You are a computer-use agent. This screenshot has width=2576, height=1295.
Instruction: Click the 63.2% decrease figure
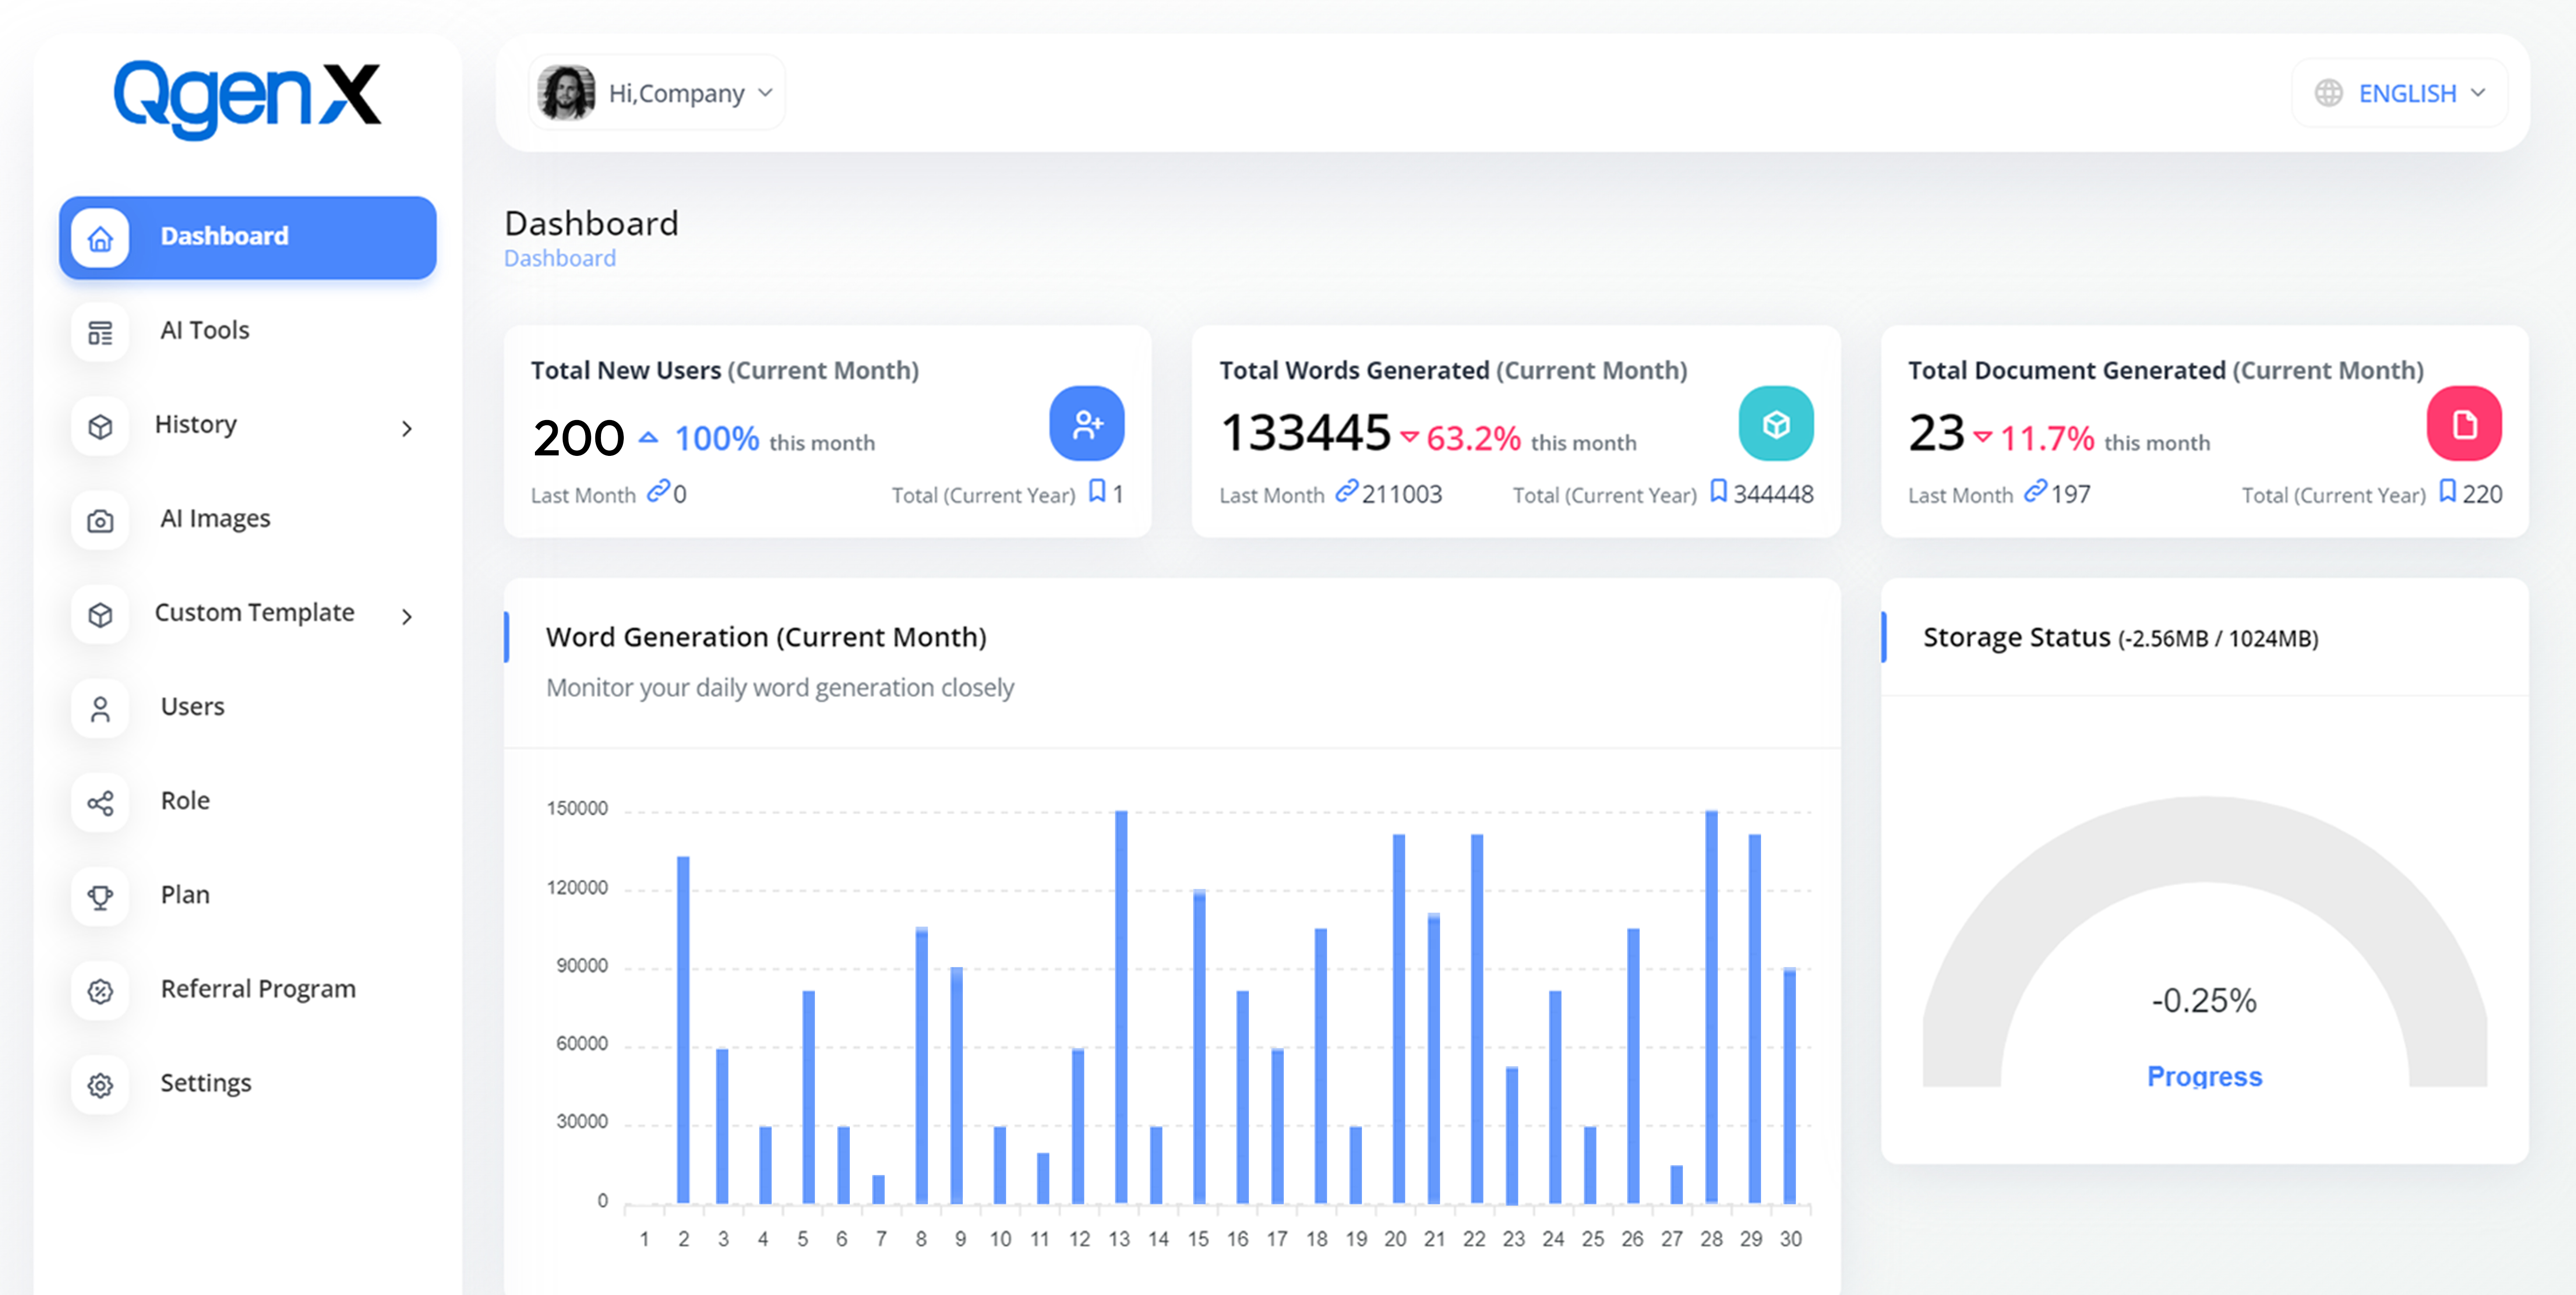(x=1473, y=439)
